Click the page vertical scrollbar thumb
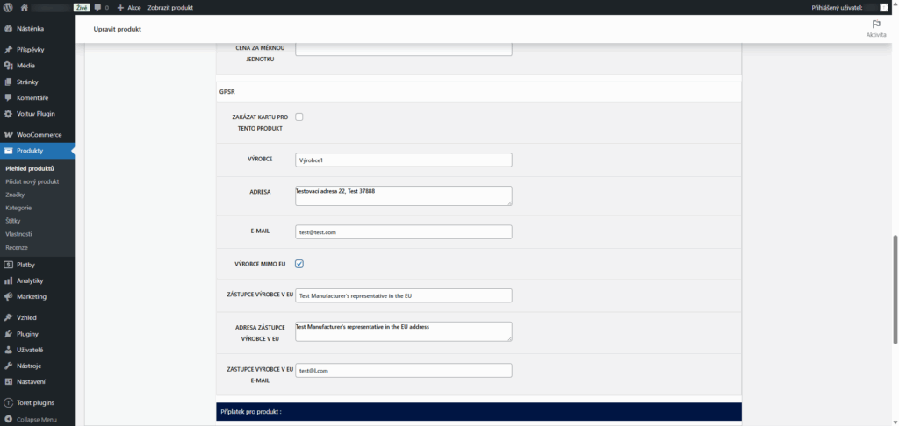The width and height of the screenshot is (899, 426). coord(895,289)
